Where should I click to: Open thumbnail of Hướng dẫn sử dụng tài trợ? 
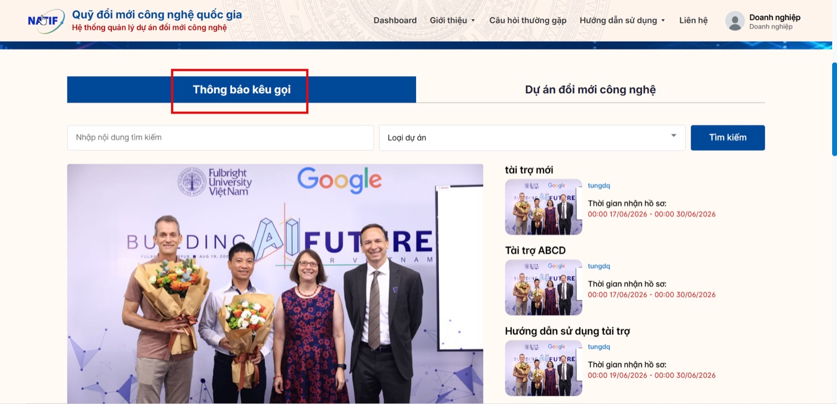(543, 368)
